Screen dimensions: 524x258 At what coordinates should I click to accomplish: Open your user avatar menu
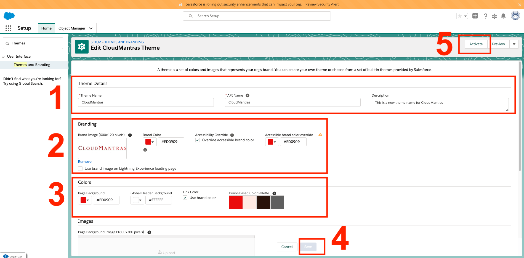coord(515,16)
